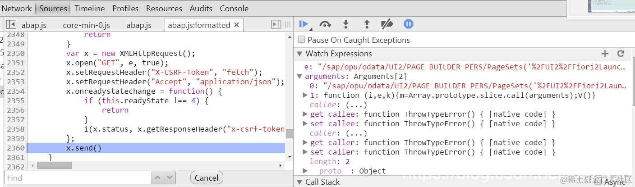
Task: Focus the Find input field
Action: click(x=78, y=178)
